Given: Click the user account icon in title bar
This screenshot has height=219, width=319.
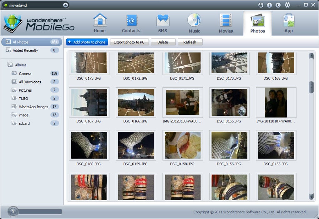Looking at the screenshot, I should (x=261, y=5).
